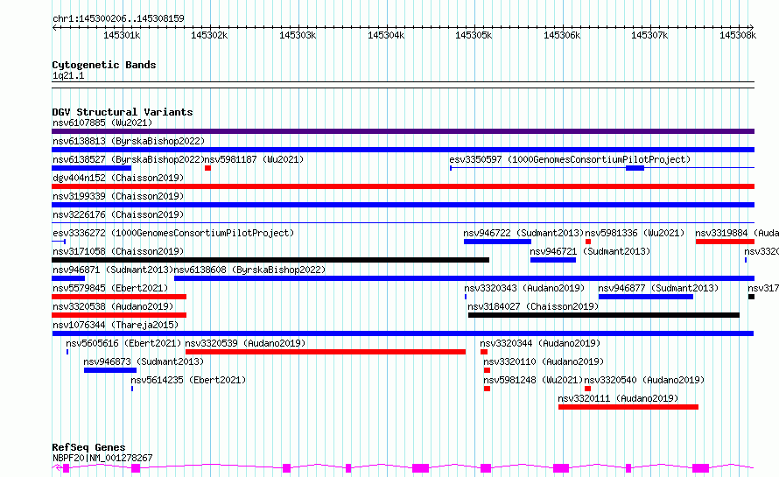This screenshot has height=477, width=779.
Task: Click the right arrow end of the ruler
Action: [x=752, y=28]
